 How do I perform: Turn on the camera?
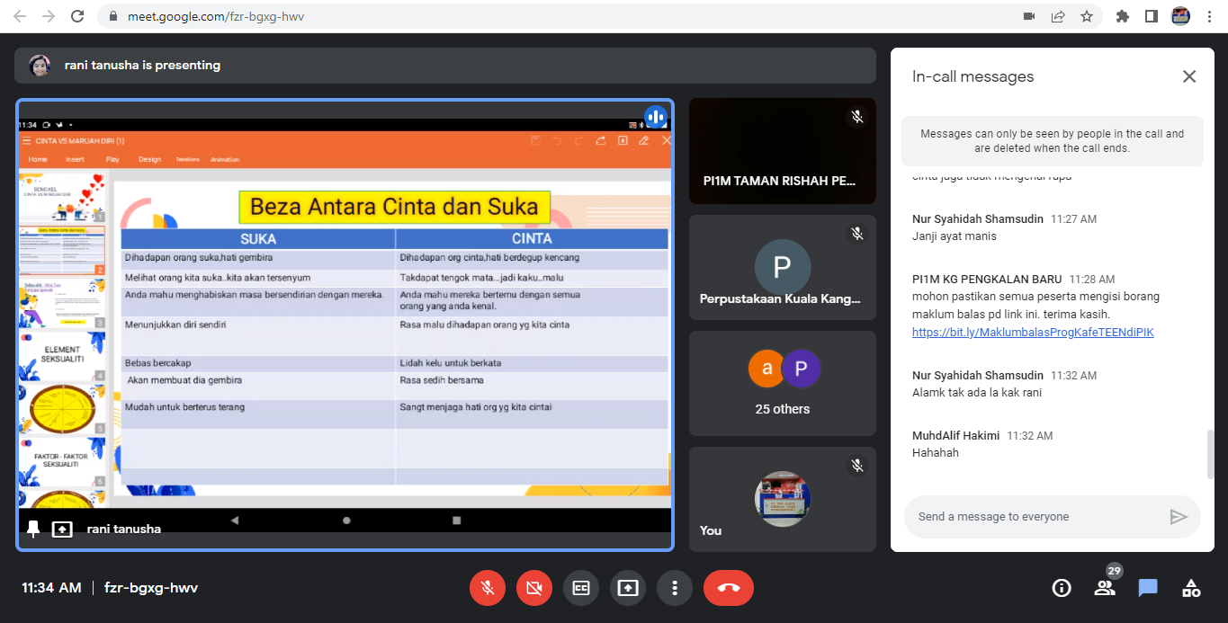tap(534, 588)
